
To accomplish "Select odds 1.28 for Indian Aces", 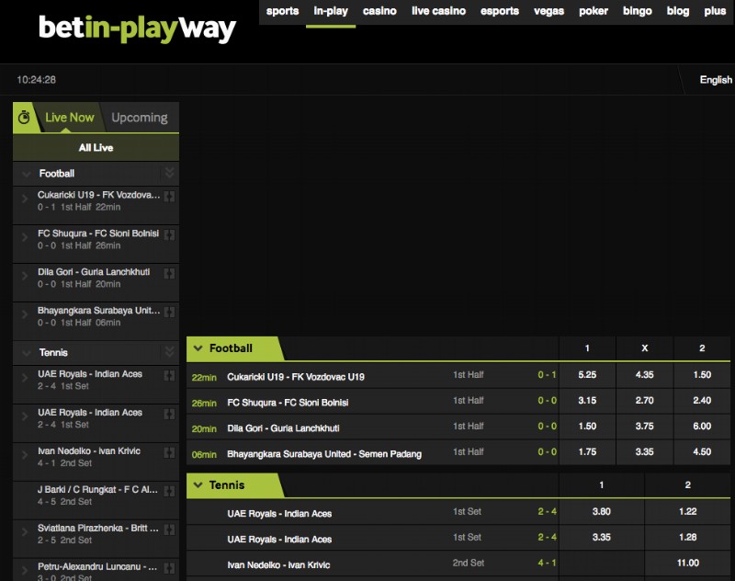I will [x=687, y=538].
